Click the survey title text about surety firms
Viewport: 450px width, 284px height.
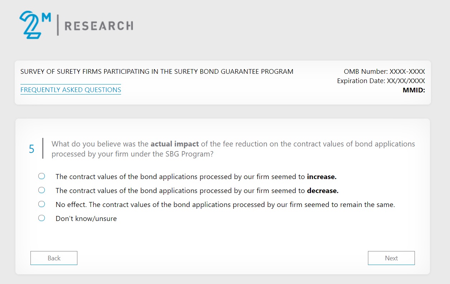coord(157,72)
